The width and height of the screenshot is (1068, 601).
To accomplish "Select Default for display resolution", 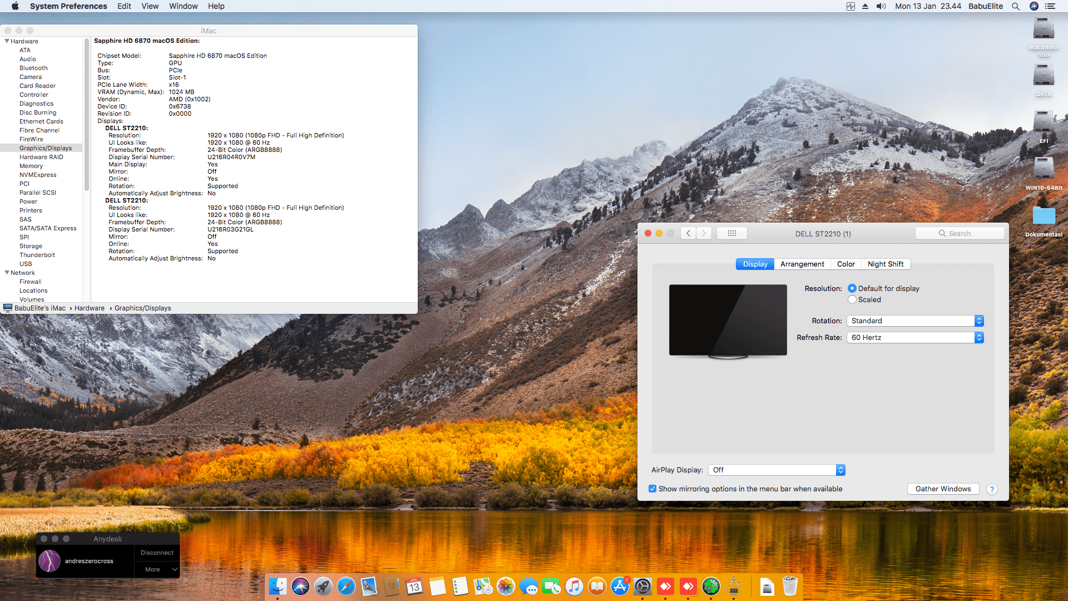I will 852,288.
